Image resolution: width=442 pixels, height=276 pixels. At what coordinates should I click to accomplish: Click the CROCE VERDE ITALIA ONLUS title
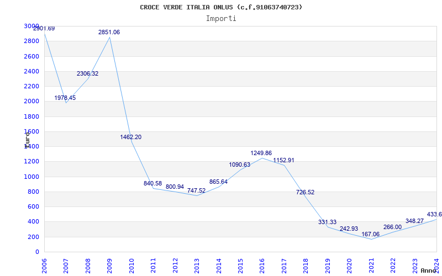coord(186,7)
